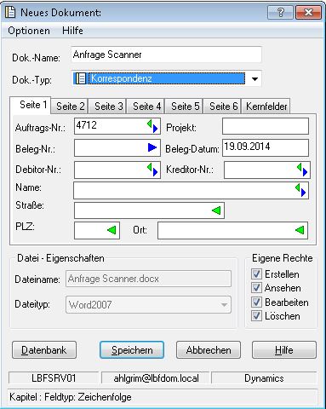Uncheck the Erstellen checkbox
Image resolution: width=326 pixels, height=409 pixels.
coord(256,274)
